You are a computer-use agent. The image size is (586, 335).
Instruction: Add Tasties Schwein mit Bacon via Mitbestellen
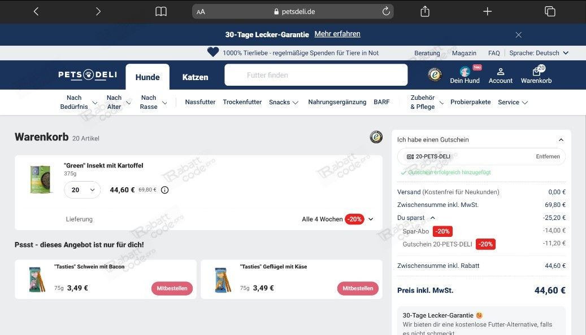coord(172,288)
